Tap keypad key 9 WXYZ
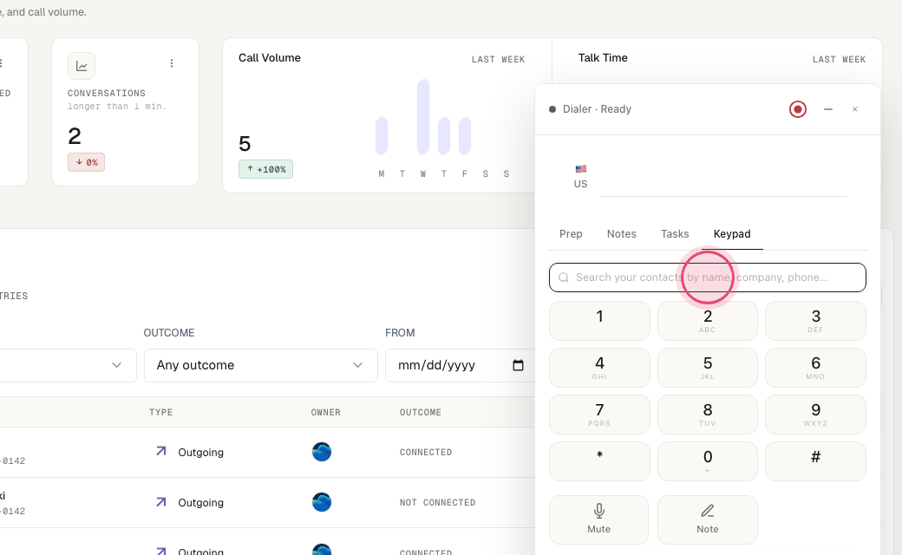Viewport: 902px width, 555px height. pyautogui.click(x=815, y=415)
